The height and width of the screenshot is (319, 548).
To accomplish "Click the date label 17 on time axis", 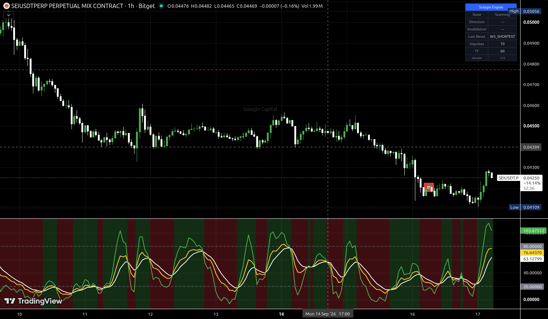I will 478,314.
